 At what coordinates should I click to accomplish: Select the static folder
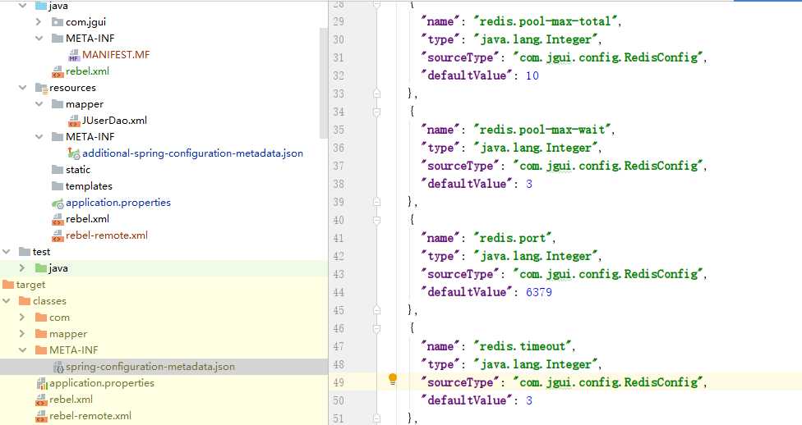78,170
